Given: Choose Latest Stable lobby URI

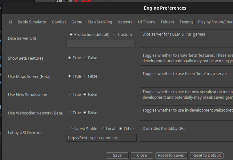Looking at the screenshot, I should click(x=71, y=129).
